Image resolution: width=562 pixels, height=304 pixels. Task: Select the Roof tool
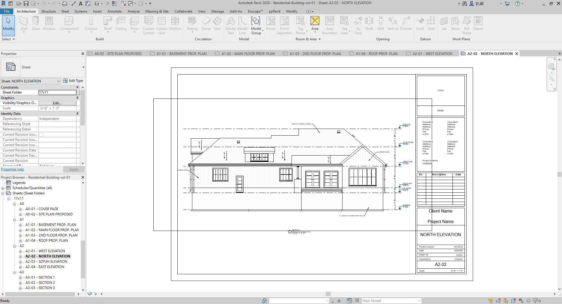click(x=108, y=24)
